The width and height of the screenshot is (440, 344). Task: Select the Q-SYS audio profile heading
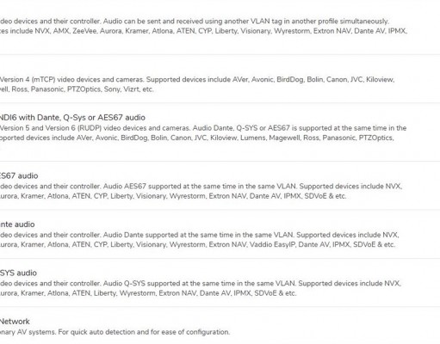[x=18, y=273]
